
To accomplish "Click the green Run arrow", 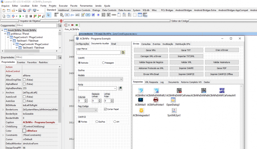I will pyautogui.click(x=20, y=16).
